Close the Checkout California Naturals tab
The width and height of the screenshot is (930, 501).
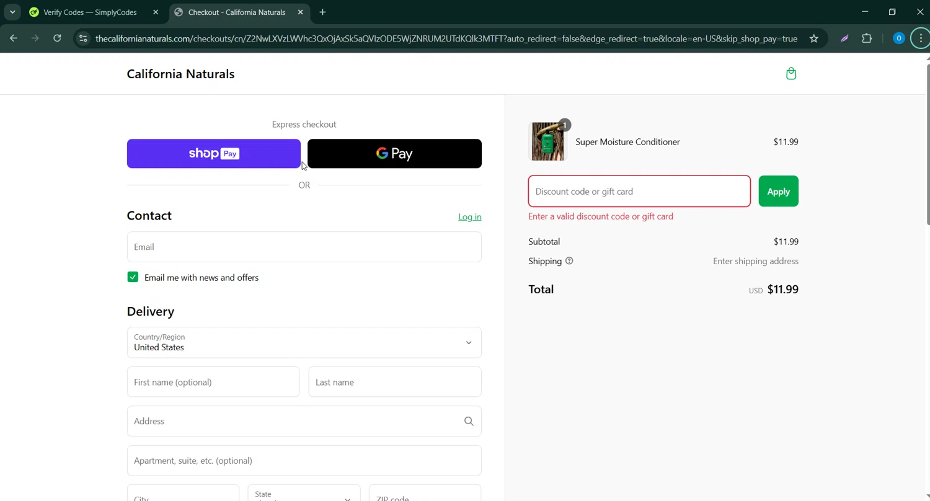(x=301, y=12)
